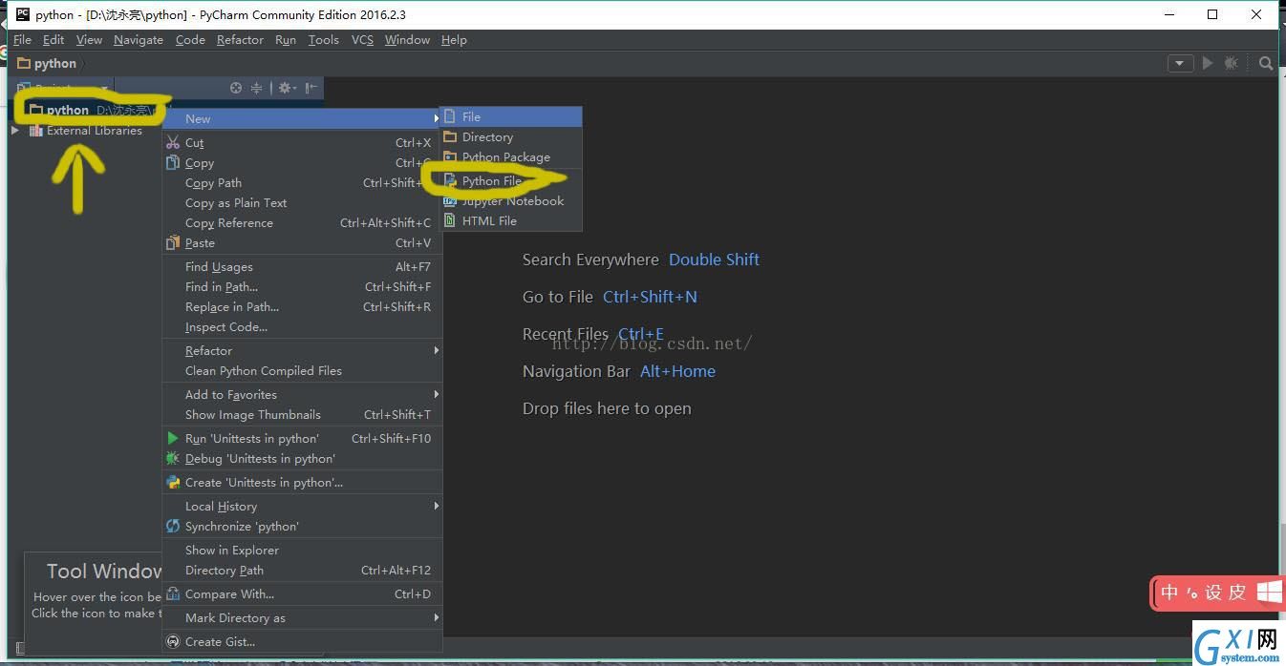This screenshot has width=1286, height=666.
Task: Select the python project root folder
Action: pyautogui.click(x=68, y=110)
